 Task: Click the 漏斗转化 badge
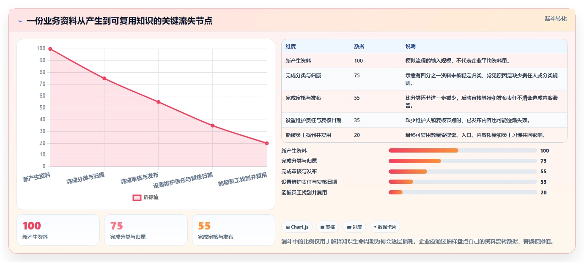pos(556,19)
